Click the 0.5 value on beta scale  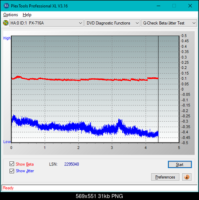184,36
